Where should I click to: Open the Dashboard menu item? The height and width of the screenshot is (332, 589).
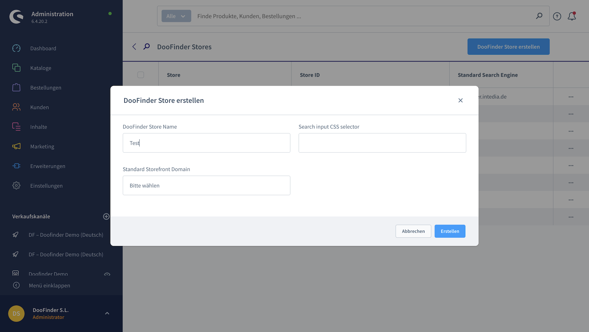pyautogui.click(x=43, y=48)
